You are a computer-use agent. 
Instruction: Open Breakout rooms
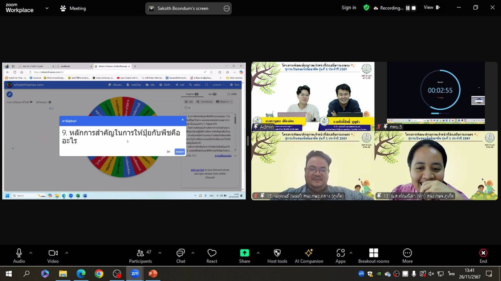[374, 256]
